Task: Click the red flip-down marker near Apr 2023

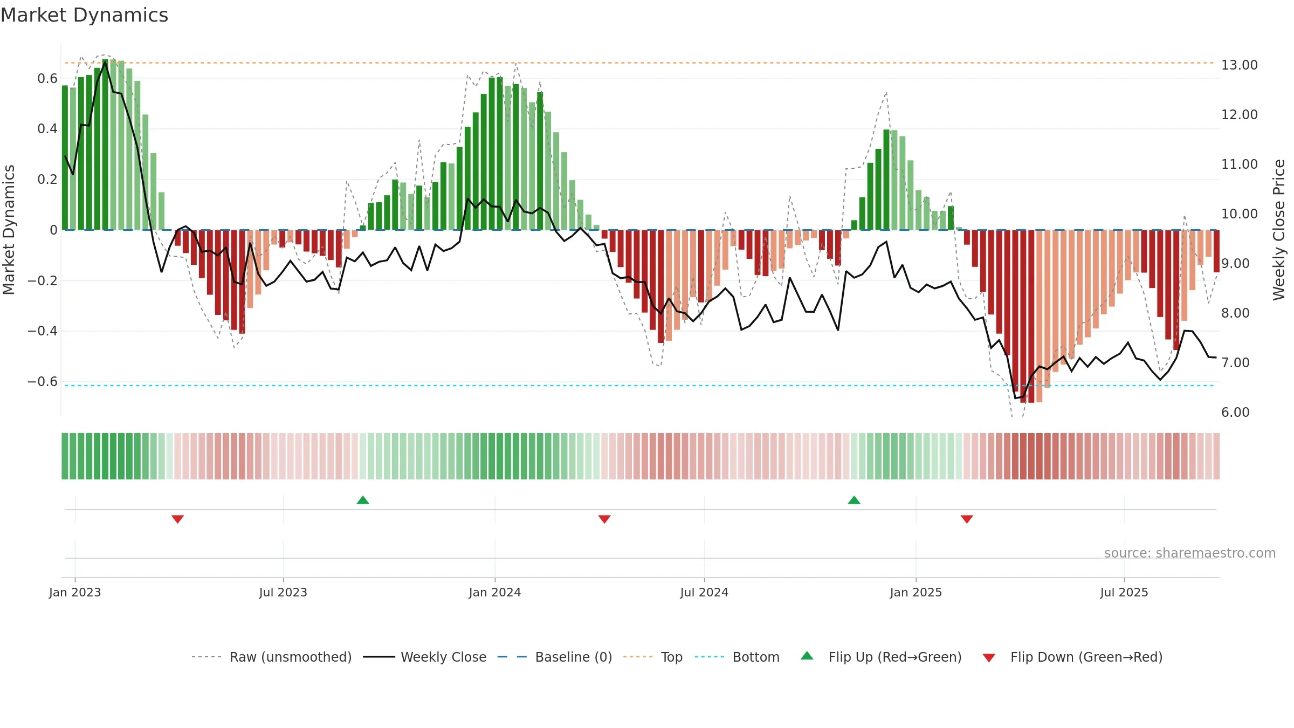Action: click(178, 519)
